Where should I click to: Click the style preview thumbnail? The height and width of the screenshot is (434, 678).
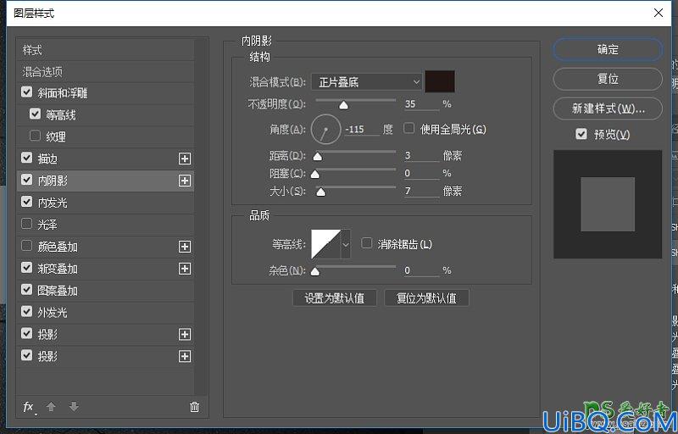(608, 204)
